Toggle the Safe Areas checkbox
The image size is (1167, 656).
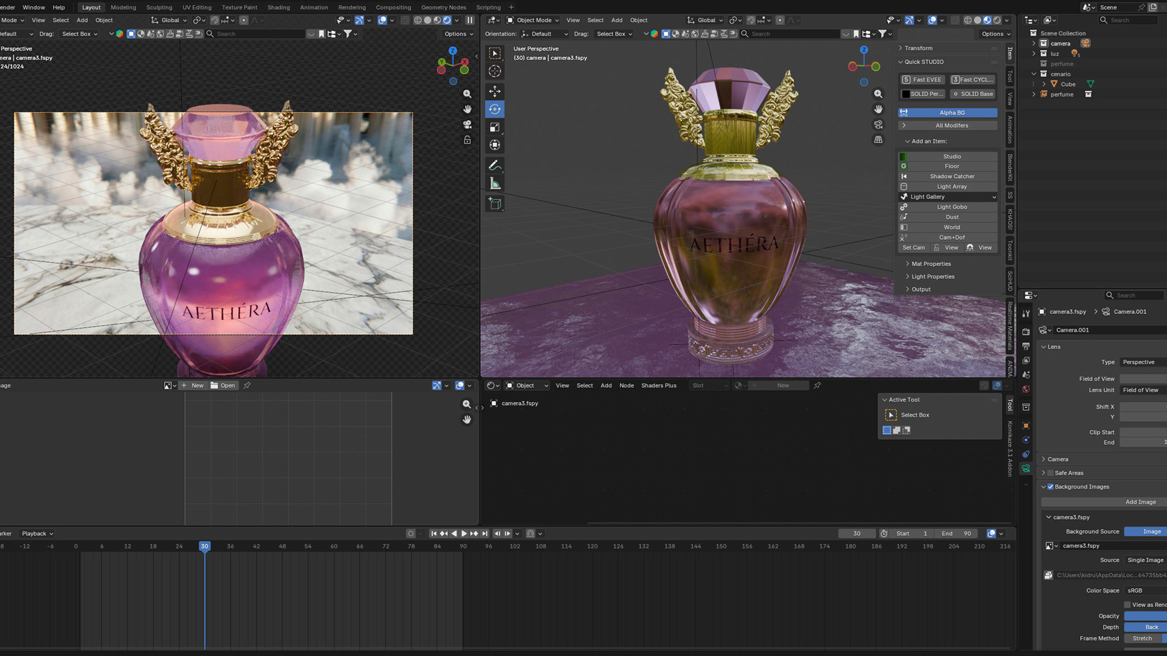[x=1050, y=473]
